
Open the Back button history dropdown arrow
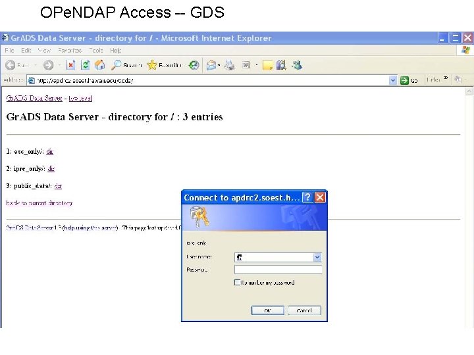36,65
